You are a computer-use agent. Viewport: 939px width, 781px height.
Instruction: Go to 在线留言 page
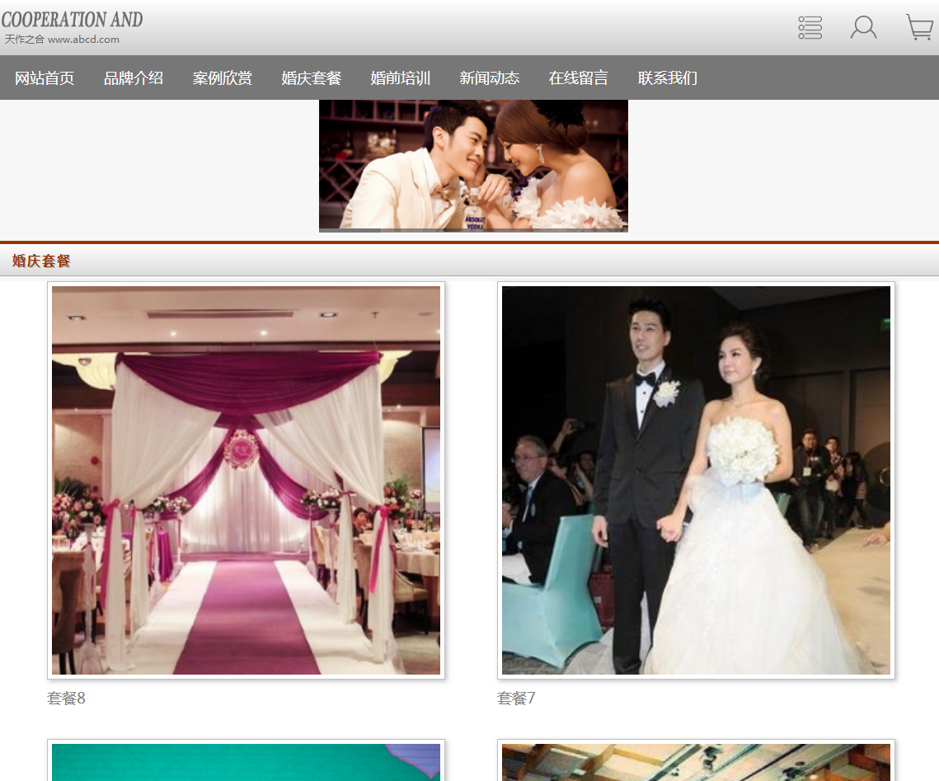(x=579, y=78)
